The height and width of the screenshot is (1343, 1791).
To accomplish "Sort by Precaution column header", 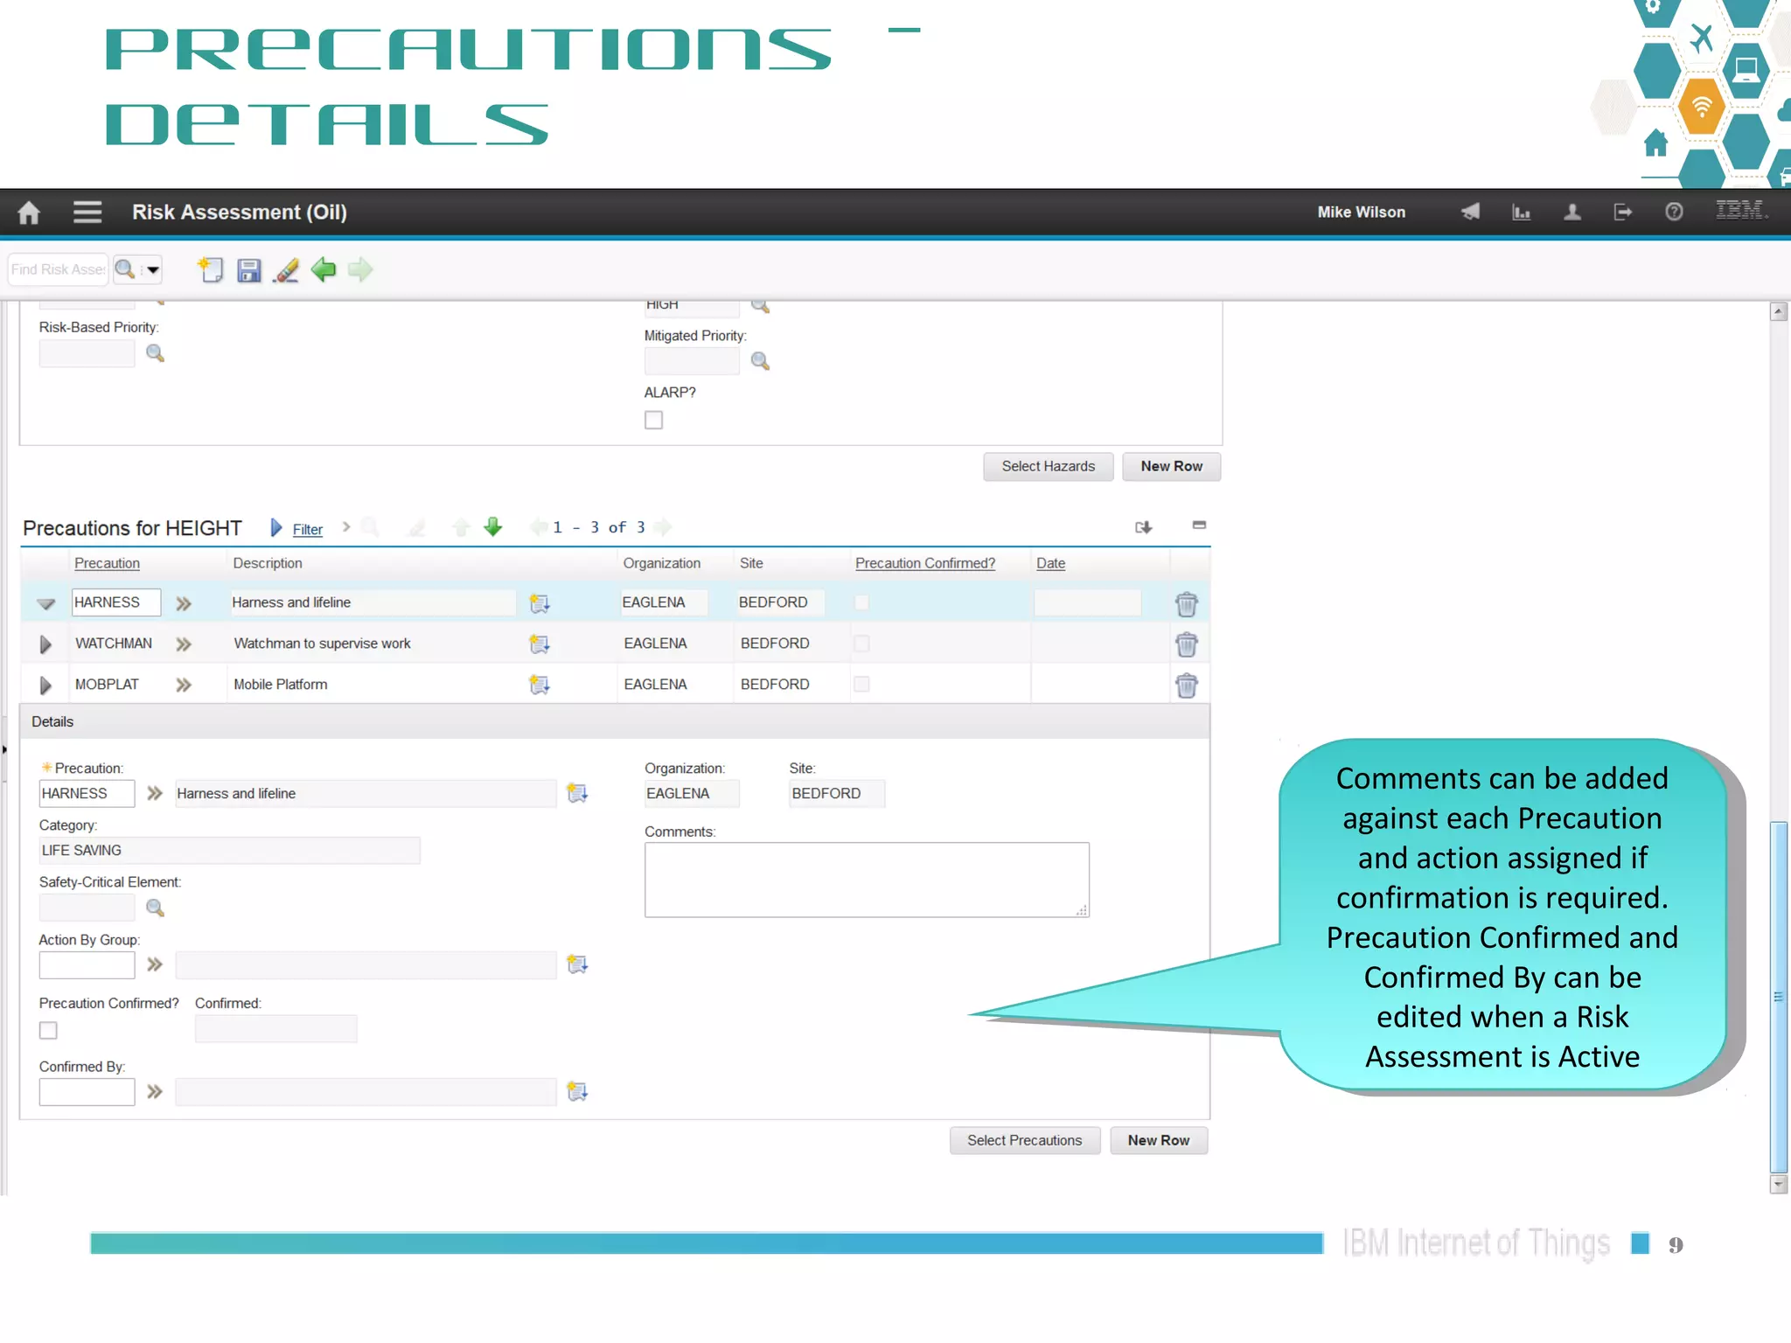I will click(x=107, y=563).
